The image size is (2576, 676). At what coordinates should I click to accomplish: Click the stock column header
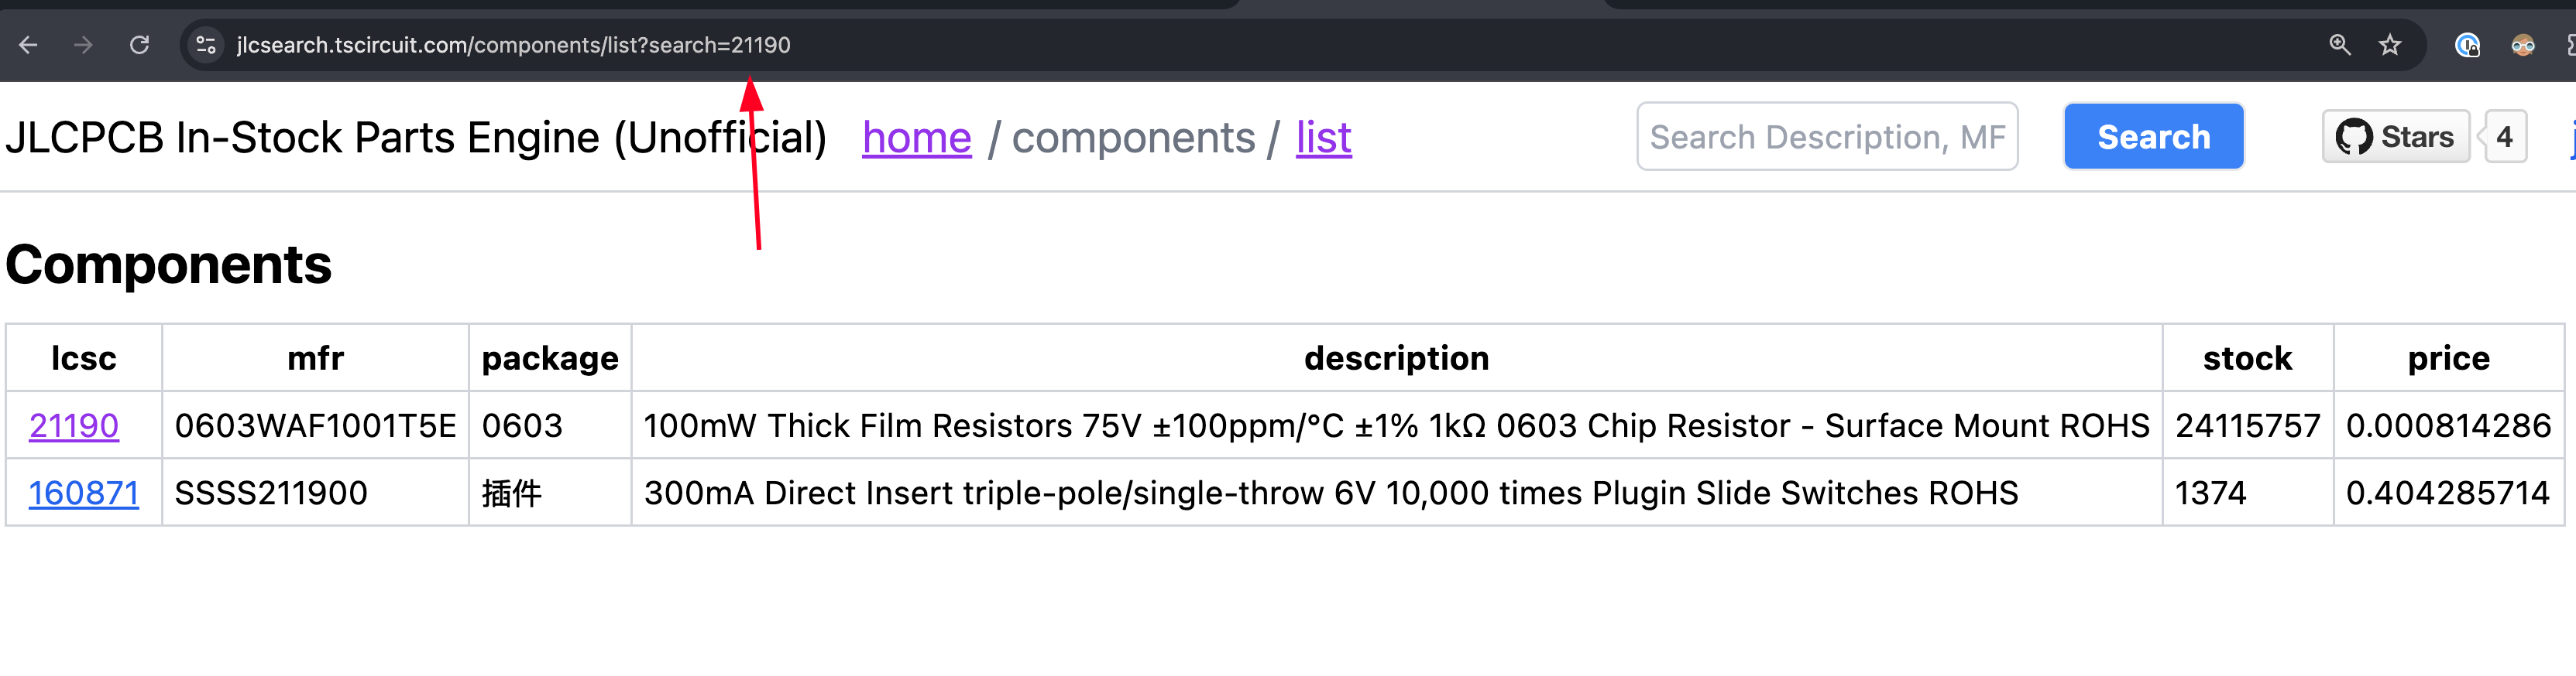click(2247, 358)
